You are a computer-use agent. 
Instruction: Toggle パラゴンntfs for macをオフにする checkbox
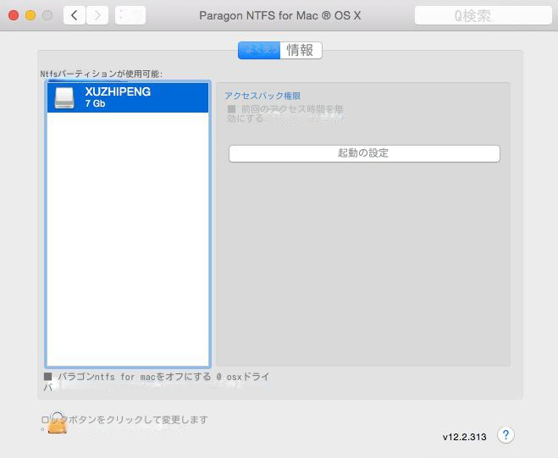coord(47,376)
